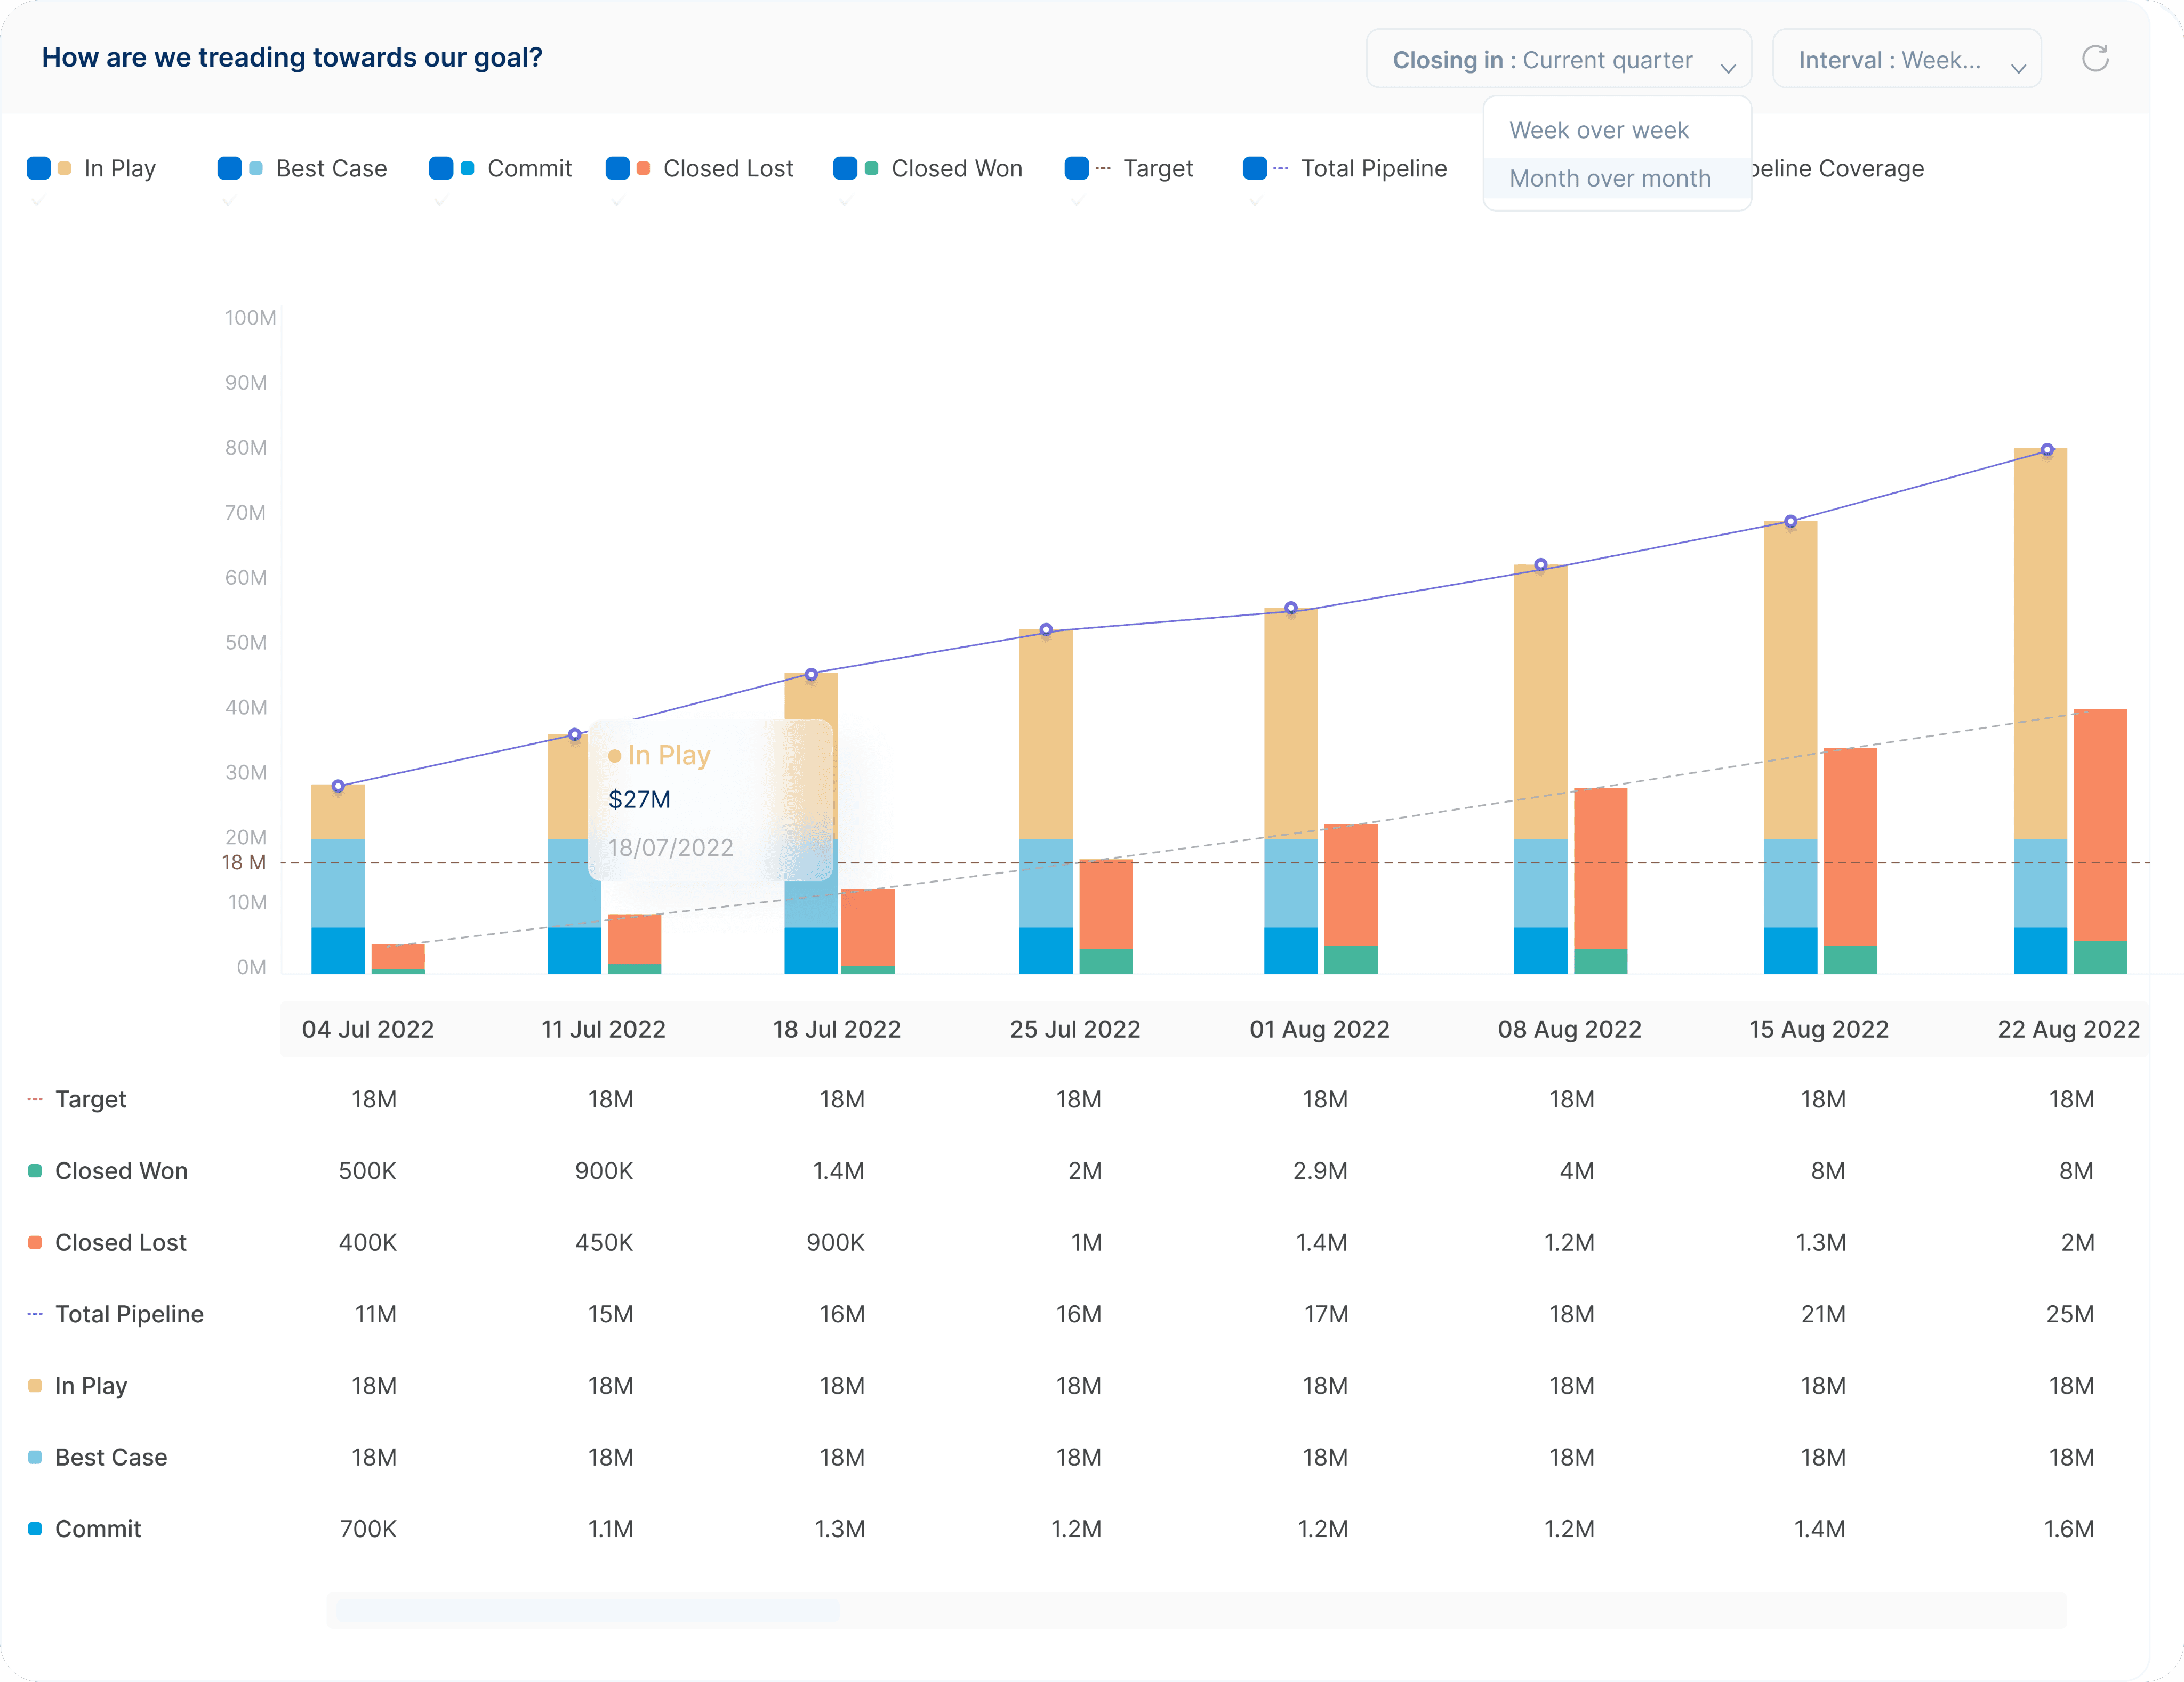Open the Closing in: Current quarter dropdown
This screenshot has height=1682, width=2184.
tap(1558, 59)
